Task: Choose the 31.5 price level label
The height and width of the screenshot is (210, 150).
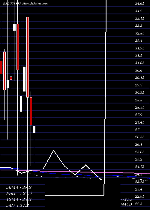Action: [139, 55]
